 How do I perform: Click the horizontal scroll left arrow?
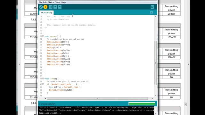point(45,98)
